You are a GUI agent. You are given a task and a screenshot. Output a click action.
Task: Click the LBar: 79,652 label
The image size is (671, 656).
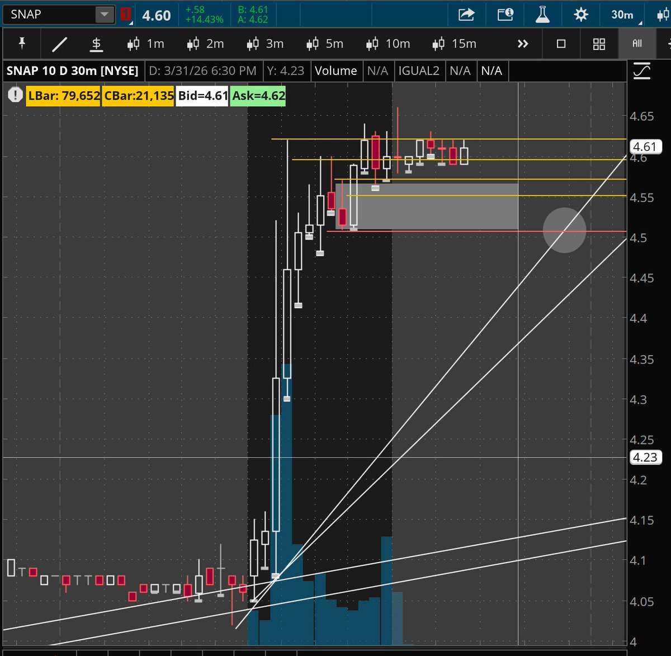(x=63, y=96)
